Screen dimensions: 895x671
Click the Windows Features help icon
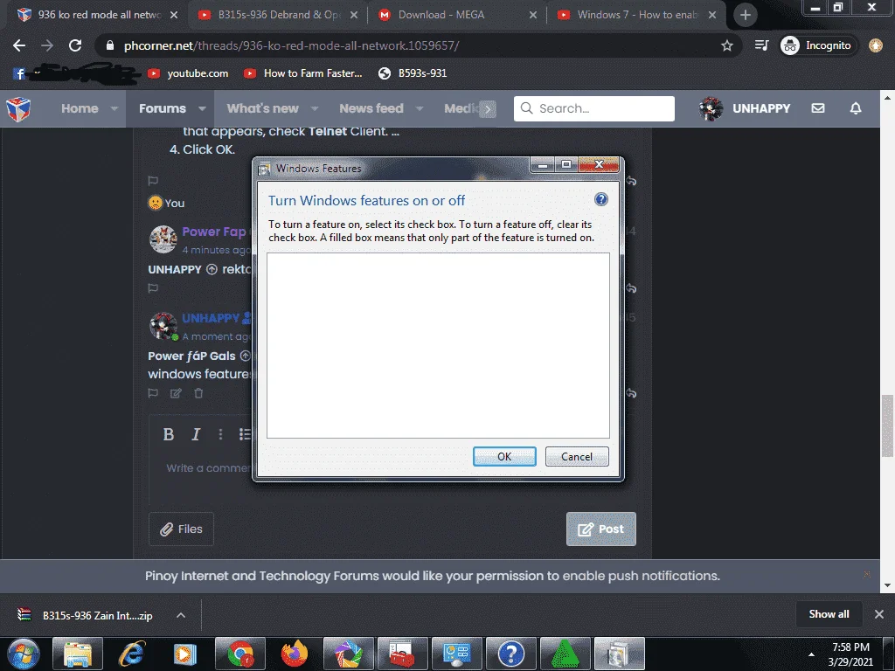[x=601, y=199]
